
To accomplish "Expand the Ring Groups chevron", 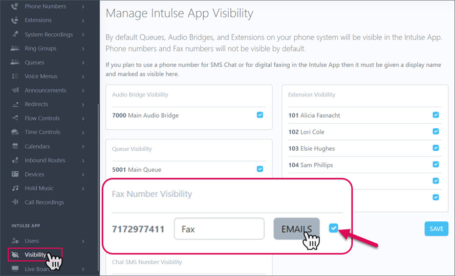I will [x=83, y=49].
